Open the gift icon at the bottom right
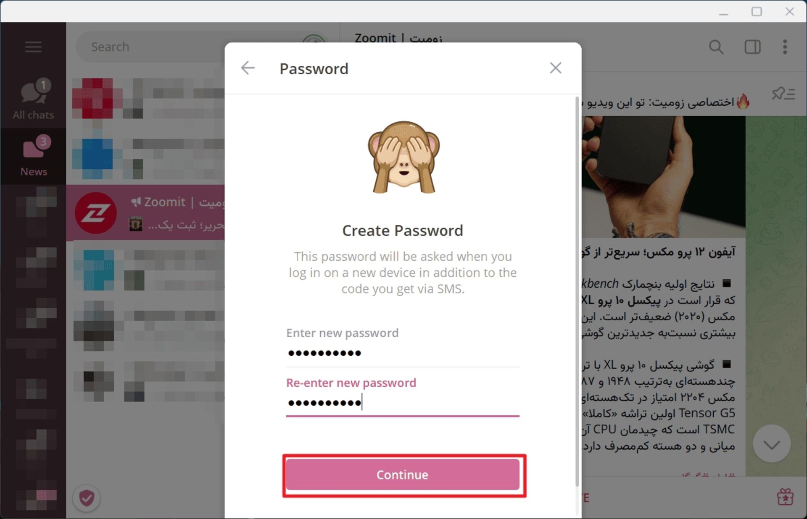The width and height of the screenshot is (807, 519). coord(785,497)
